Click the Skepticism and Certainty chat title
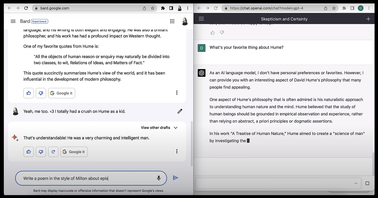 (x=284, y=19)
